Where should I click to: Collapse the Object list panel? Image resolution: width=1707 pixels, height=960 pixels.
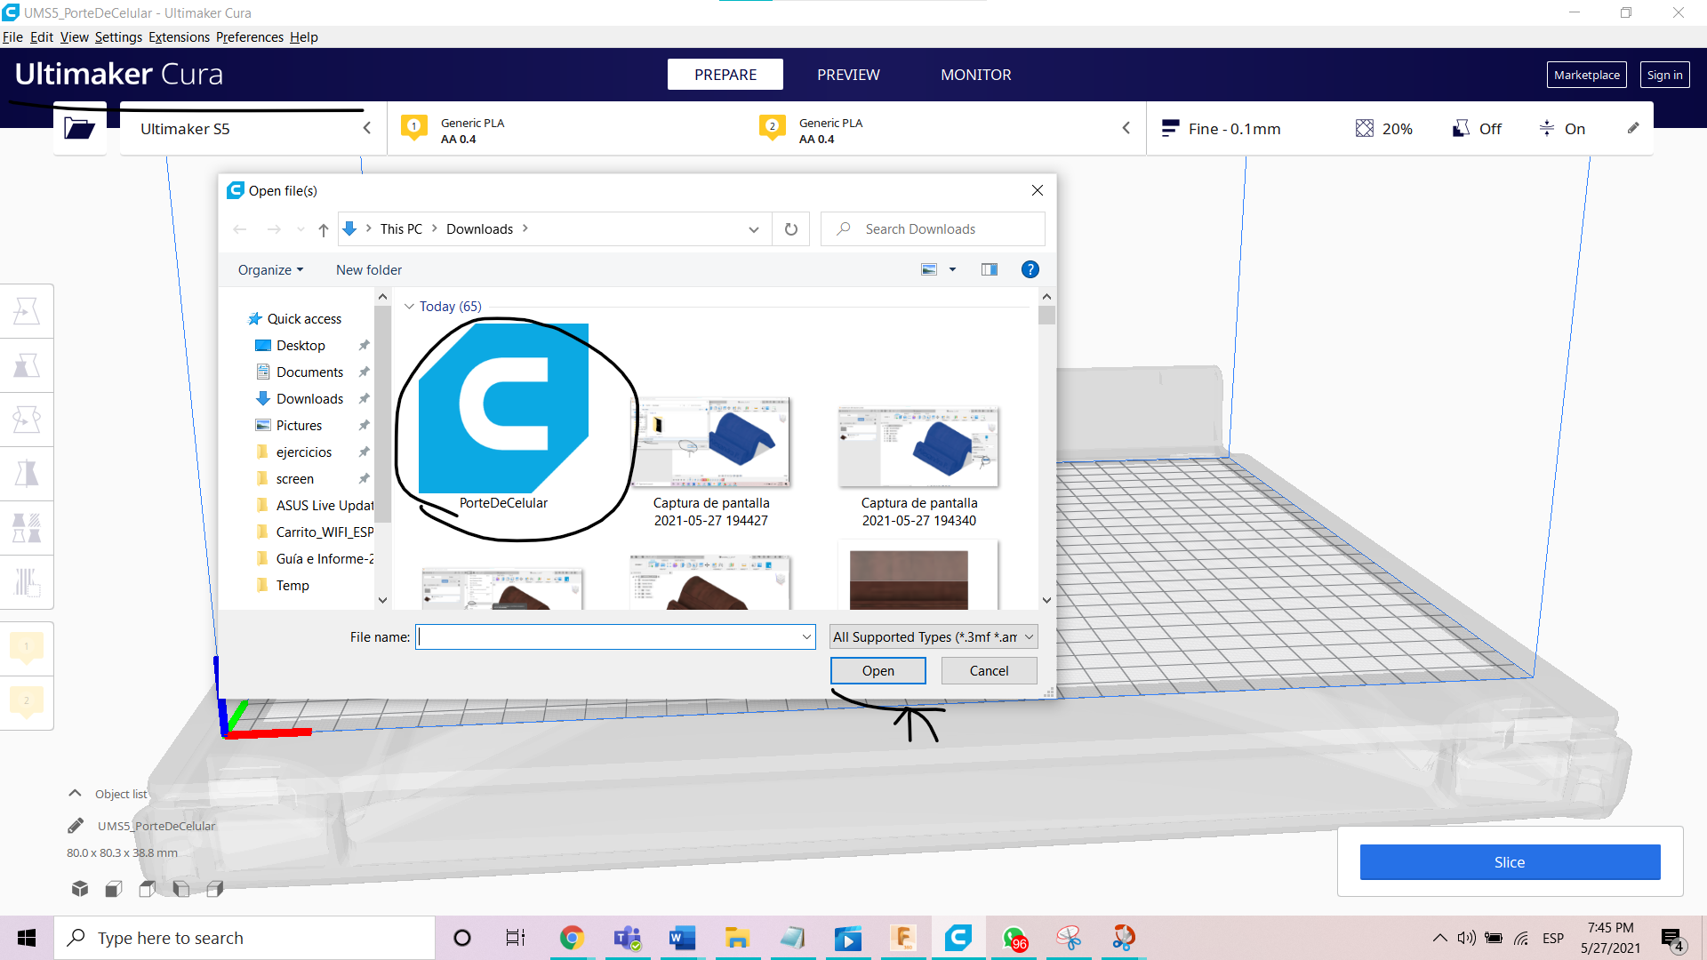tap(76, 794)
